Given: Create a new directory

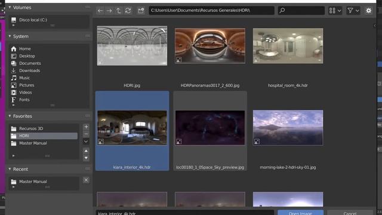Looking at the screenshot, I should (x=141, y=11).
